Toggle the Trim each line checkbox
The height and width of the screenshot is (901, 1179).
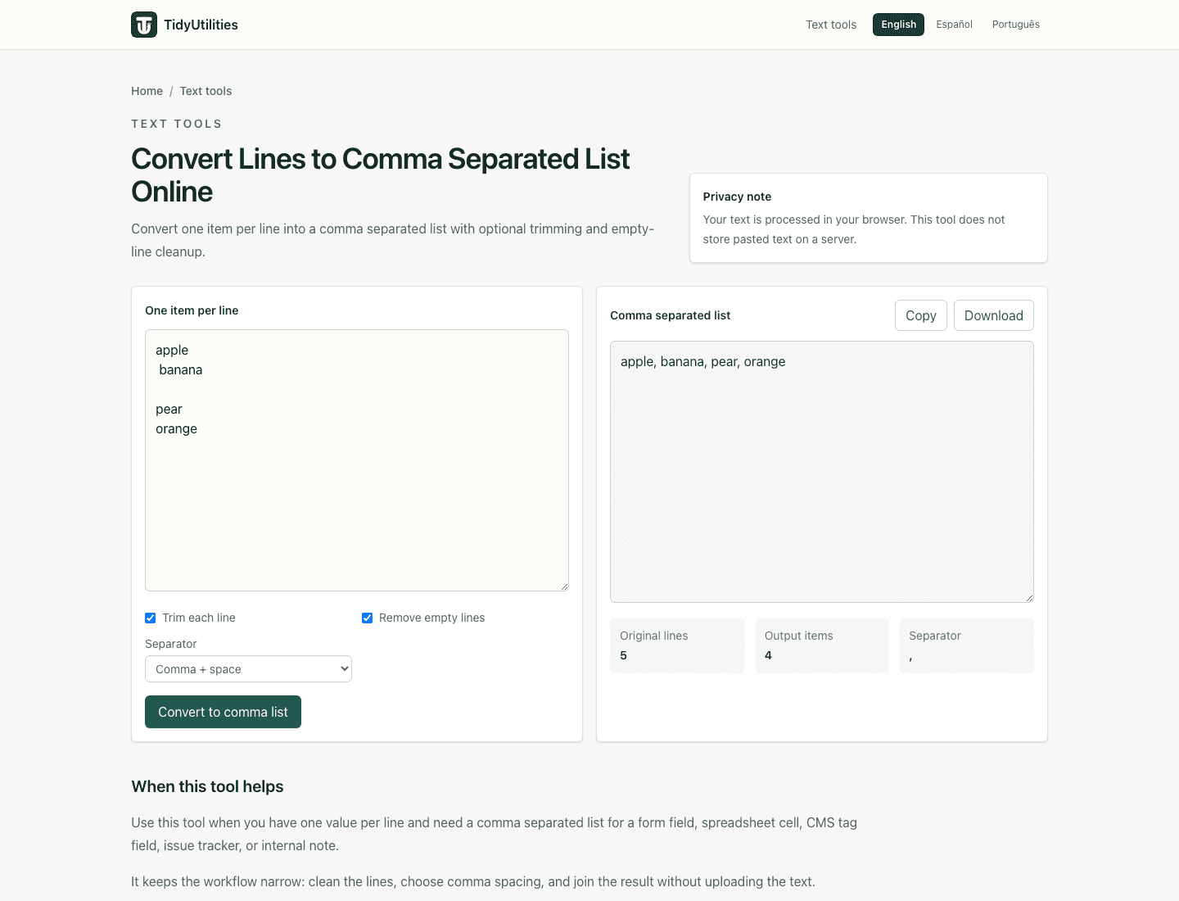(x=151, y=618)
